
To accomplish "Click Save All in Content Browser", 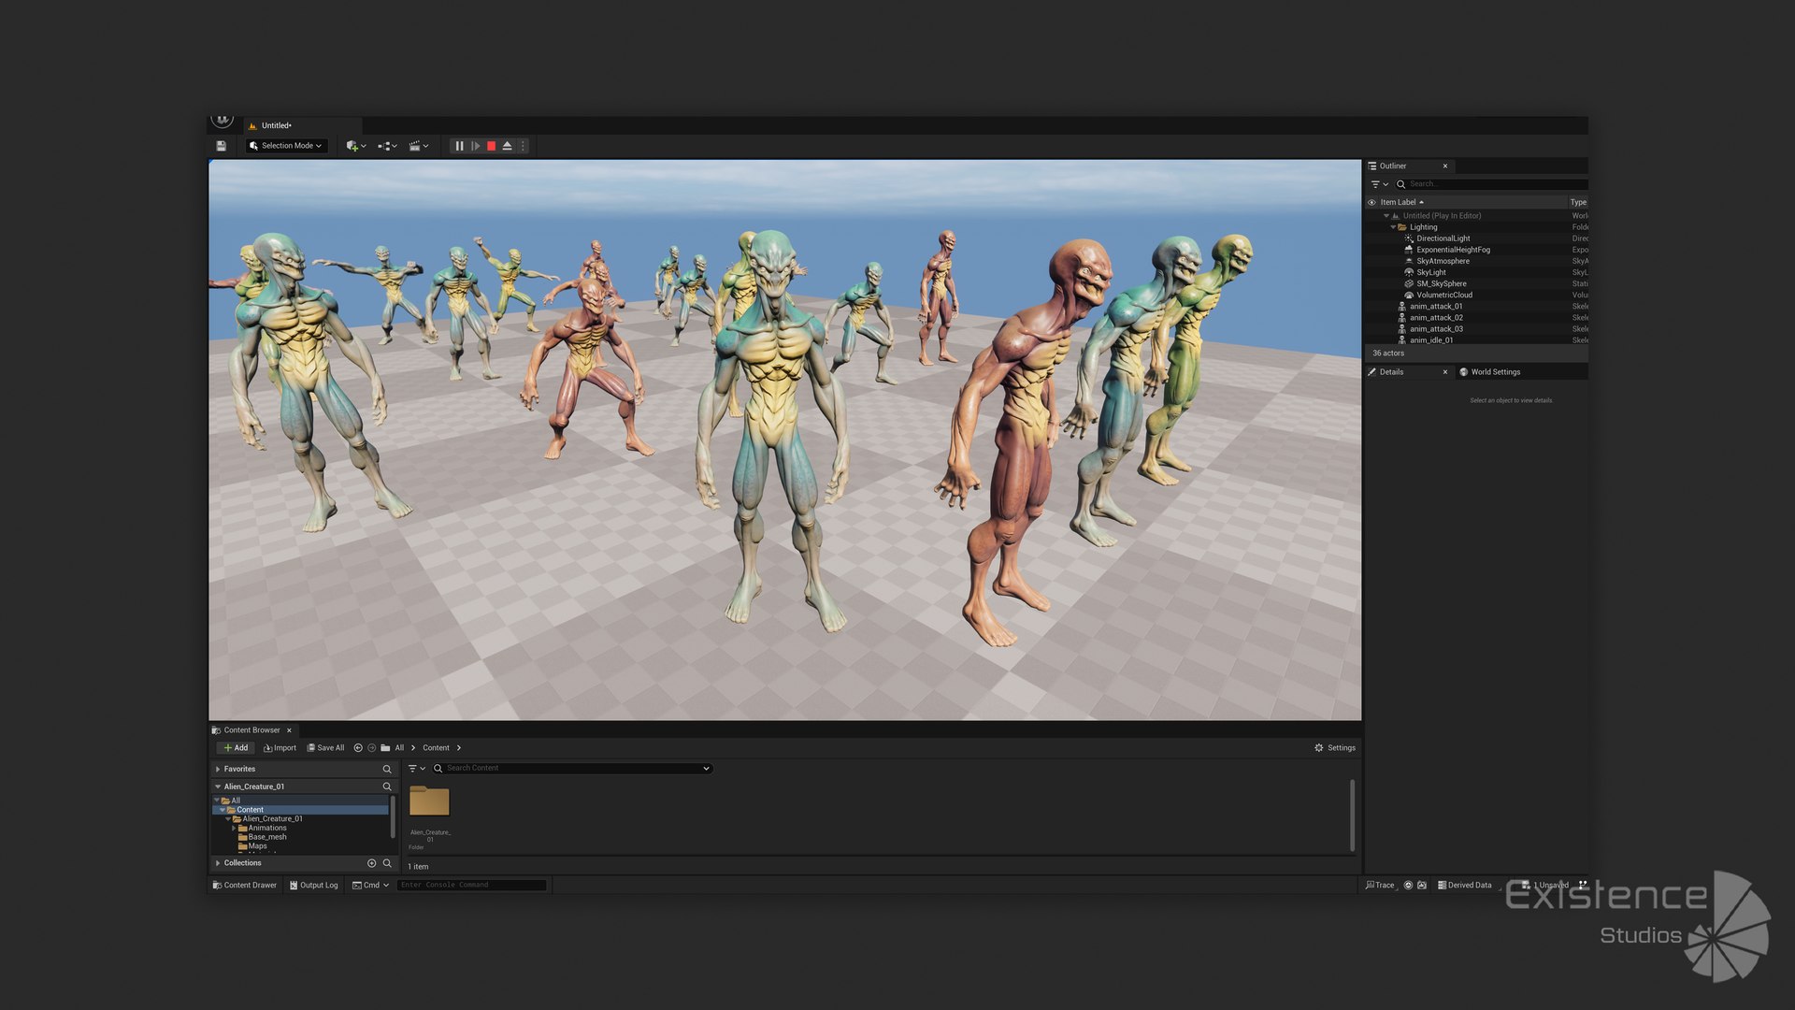I will tap(325, 748).
